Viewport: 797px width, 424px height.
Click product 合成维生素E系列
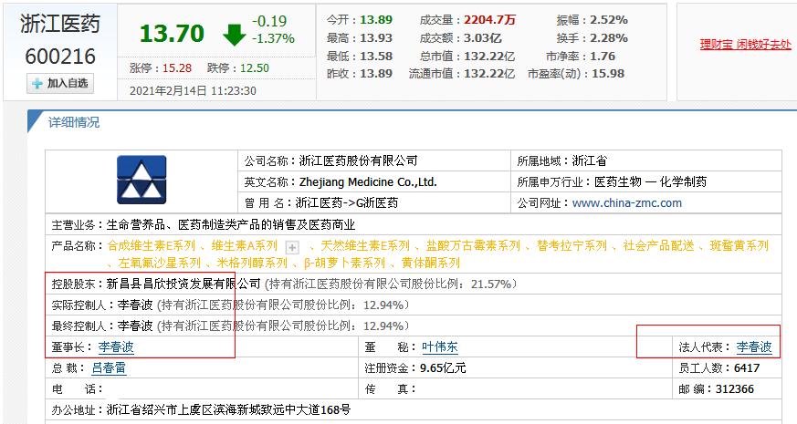tap(152, 246)
